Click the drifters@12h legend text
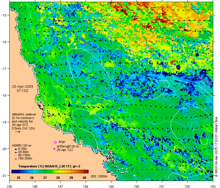The height and width of the screenshot is (188, 220). click(x=68, y=146)
